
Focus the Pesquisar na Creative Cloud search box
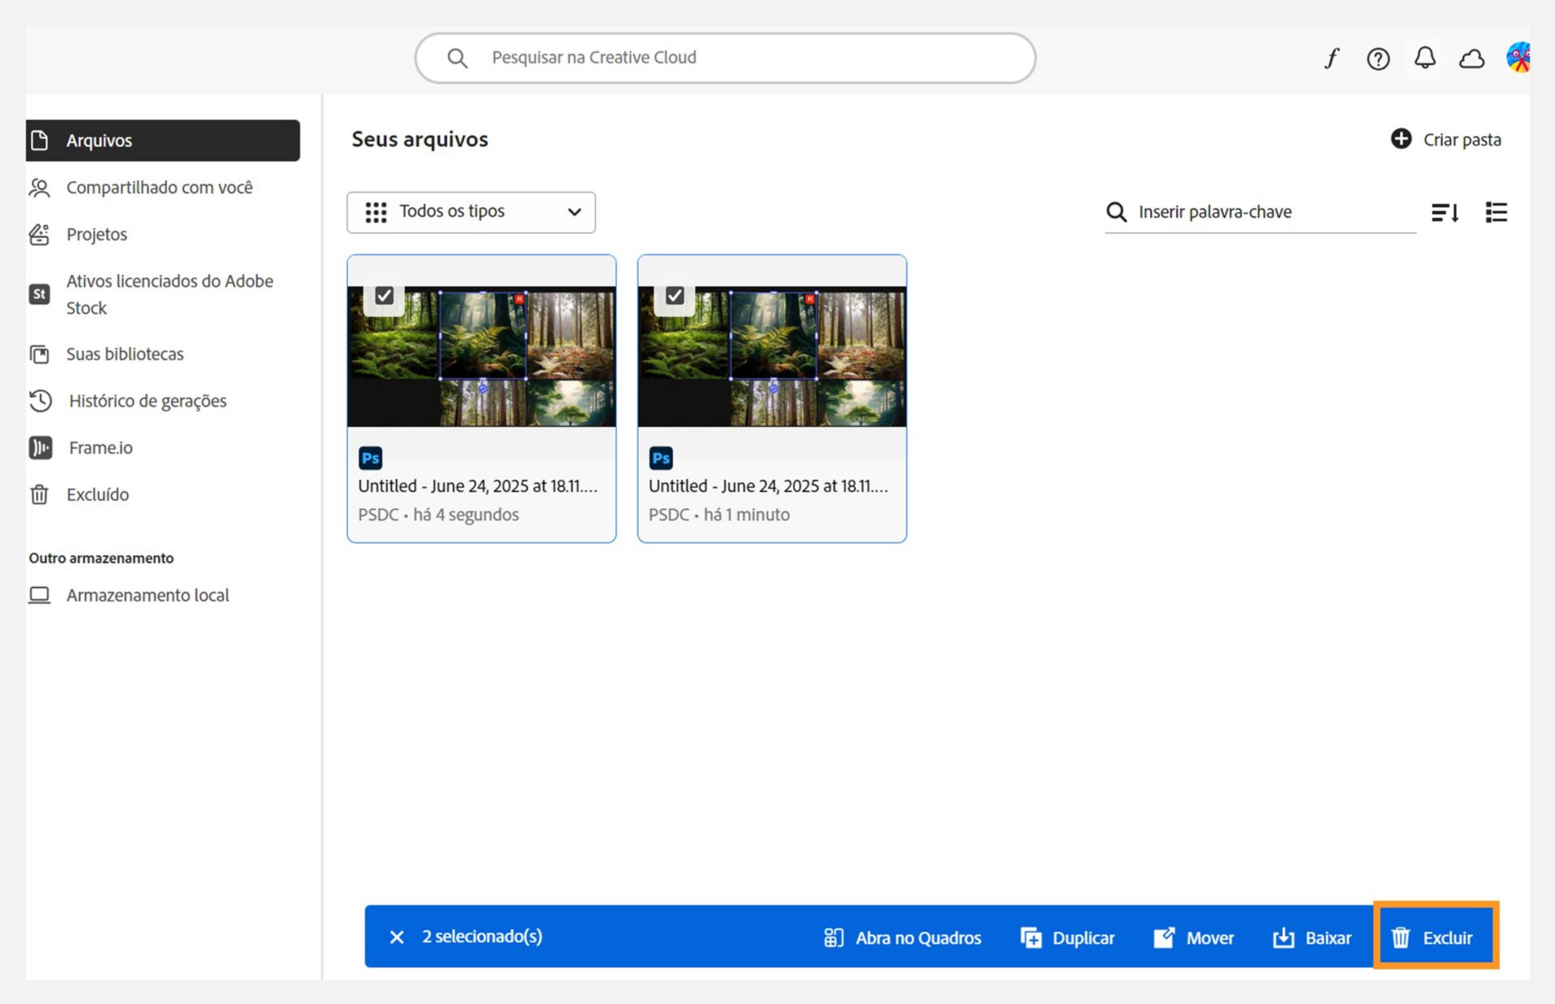click(x=726, y=57)
